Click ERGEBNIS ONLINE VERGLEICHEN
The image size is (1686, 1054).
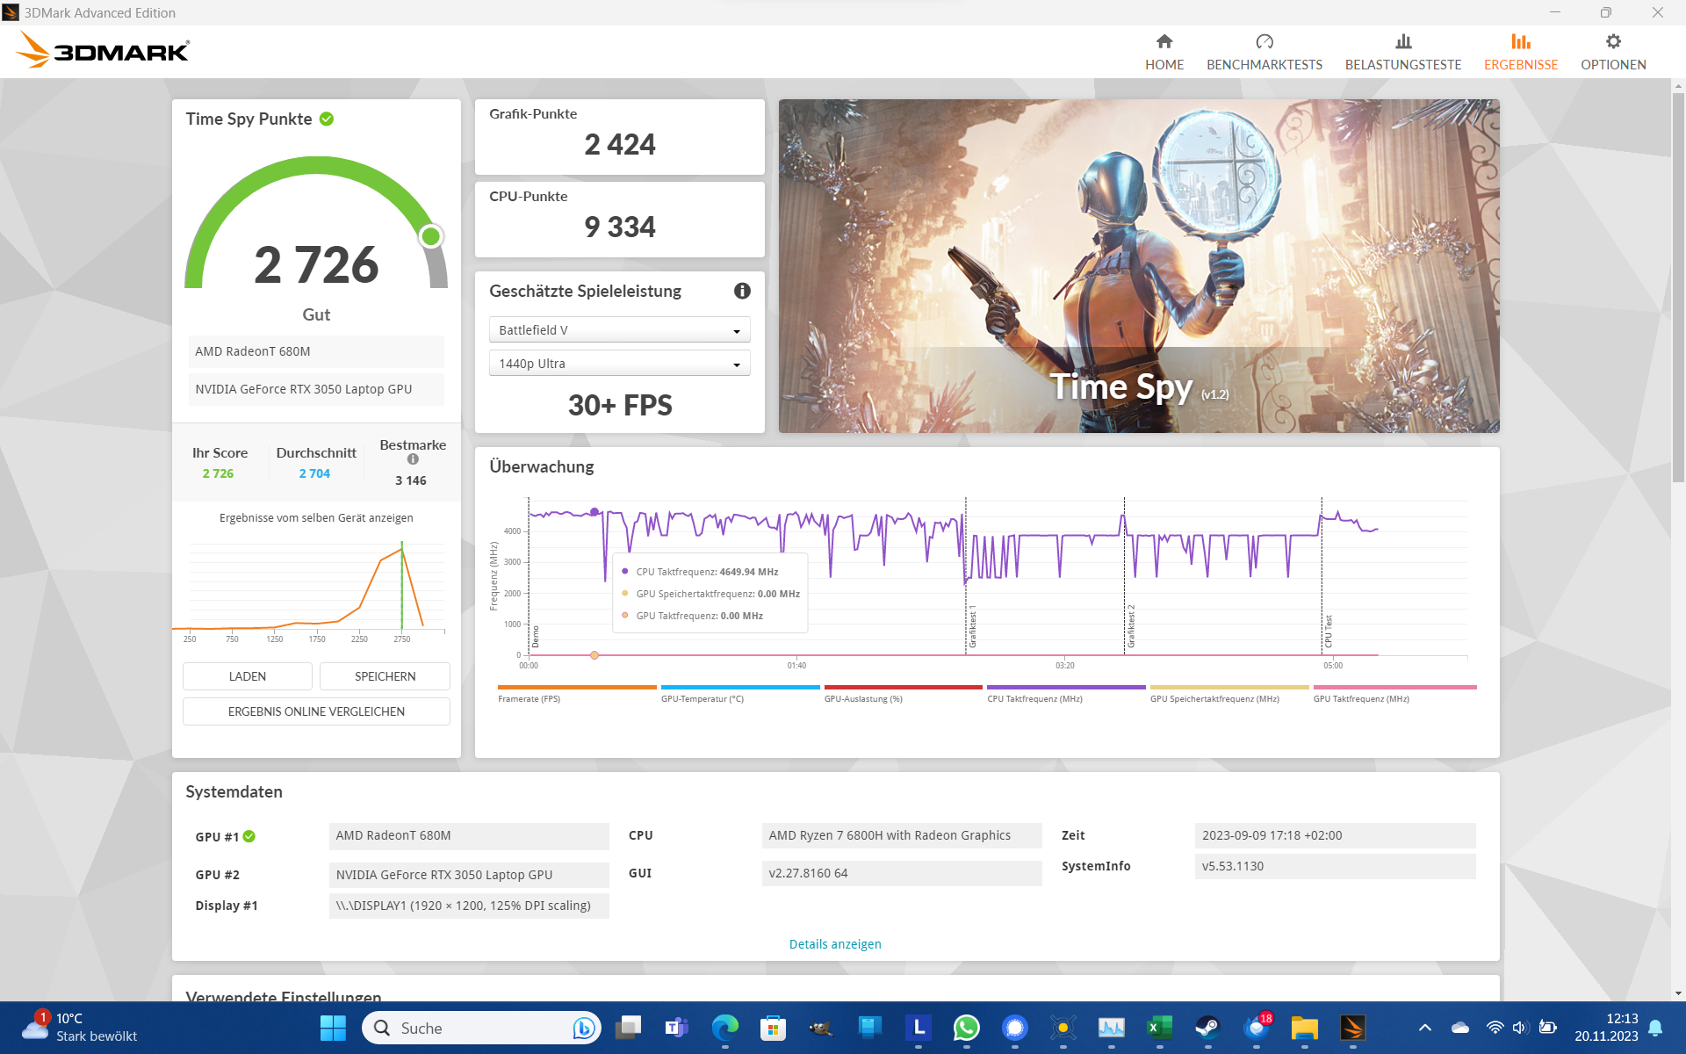click(316, 711)
